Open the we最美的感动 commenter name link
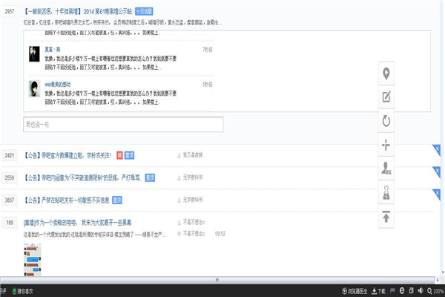The height and width of the screenshot is (297, 445). pyautogui.click(x=57, y=85)
